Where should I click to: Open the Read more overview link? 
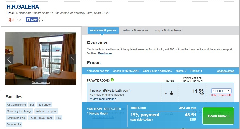105,54
